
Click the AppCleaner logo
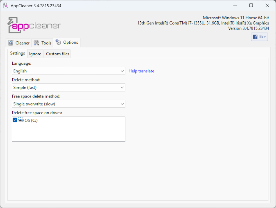coord(34,25)
